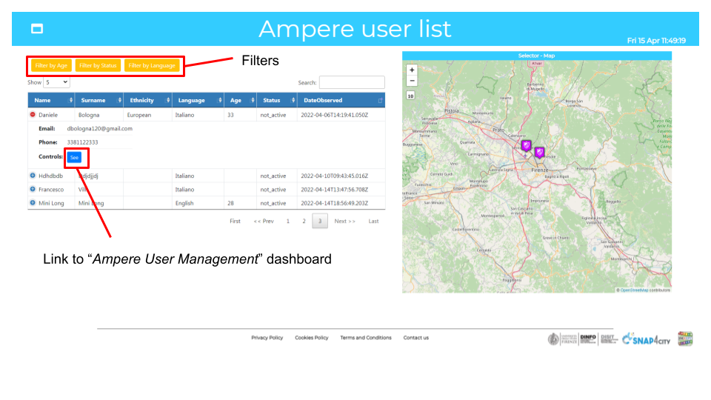
Task: Expand the Mini Long row details
Action: coord(33,202)
